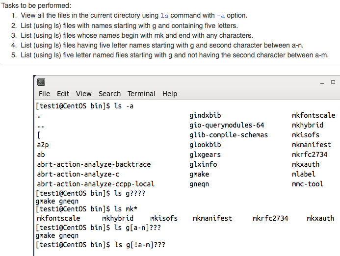Click the 'Tasks to be performed:' heading
340x256 pixels.
pyautogui.click(x=36, y=5)
